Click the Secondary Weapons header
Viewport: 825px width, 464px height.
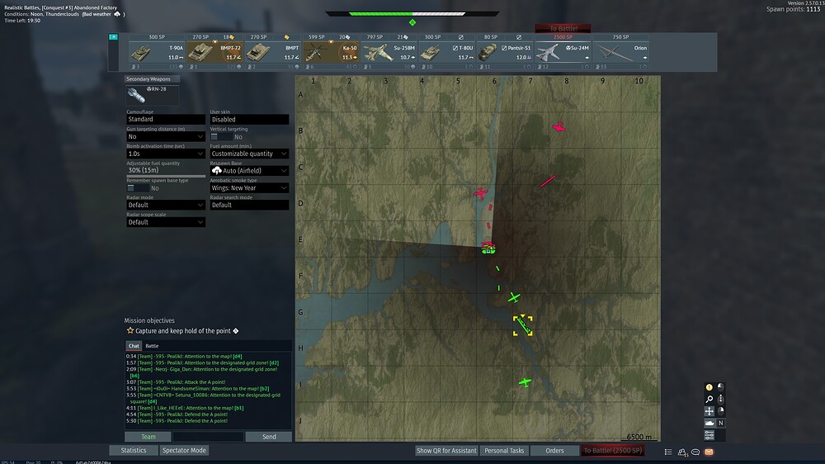[152, 79]
